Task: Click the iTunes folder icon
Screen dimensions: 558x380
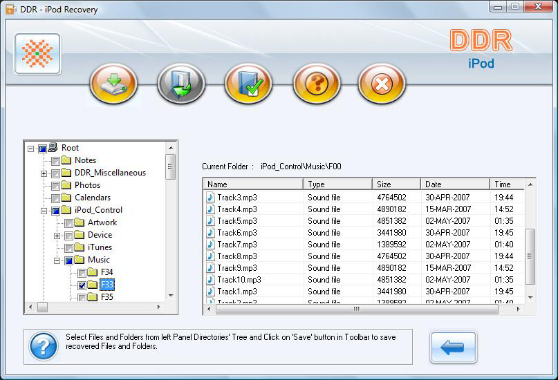Action: (80, 247)
